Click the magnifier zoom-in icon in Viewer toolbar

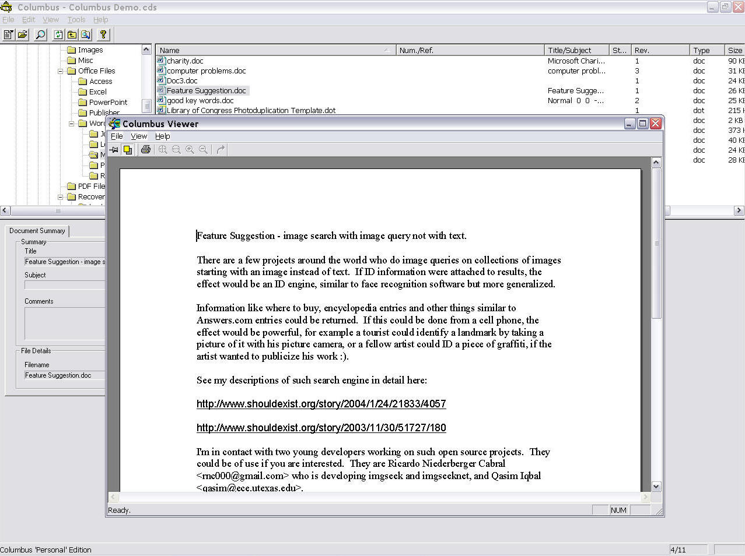point(190,150)
